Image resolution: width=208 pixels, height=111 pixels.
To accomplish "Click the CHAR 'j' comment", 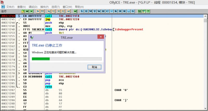I will coord(121,100).
